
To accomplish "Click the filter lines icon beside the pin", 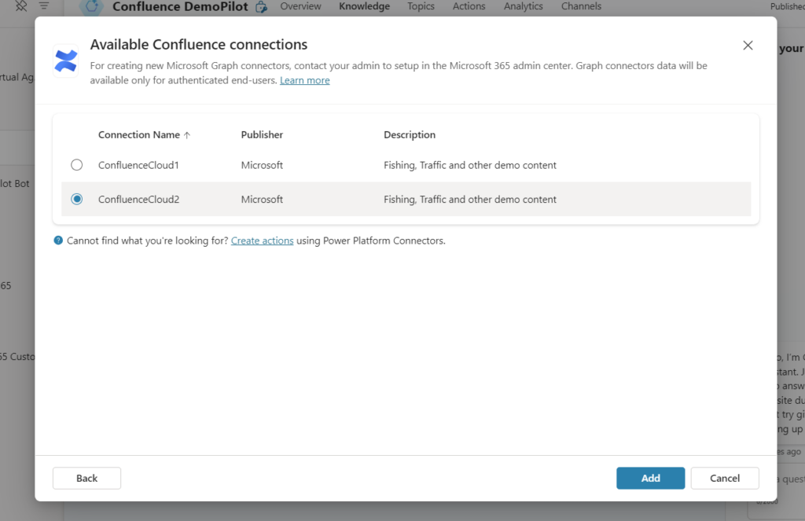I will (x=44, y=6).
